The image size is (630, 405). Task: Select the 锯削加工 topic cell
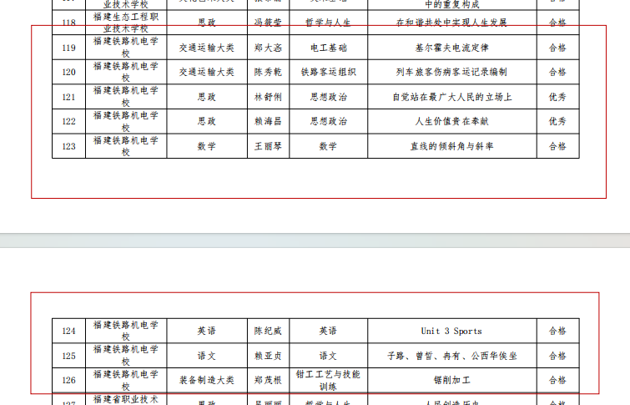[x=451, y=380]
